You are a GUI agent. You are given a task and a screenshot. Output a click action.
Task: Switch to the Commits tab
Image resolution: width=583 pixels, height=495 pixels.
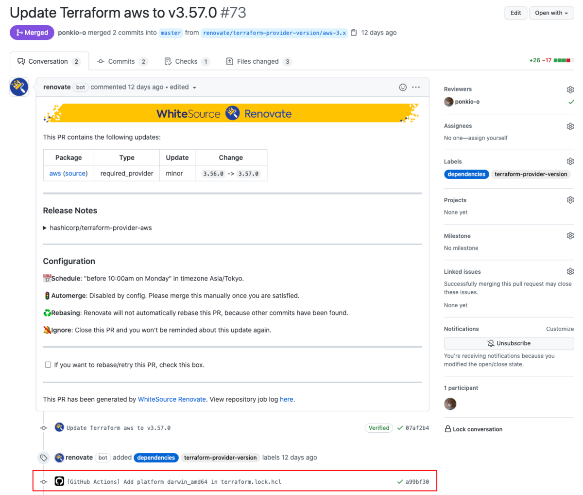click(x=122, y=61)
